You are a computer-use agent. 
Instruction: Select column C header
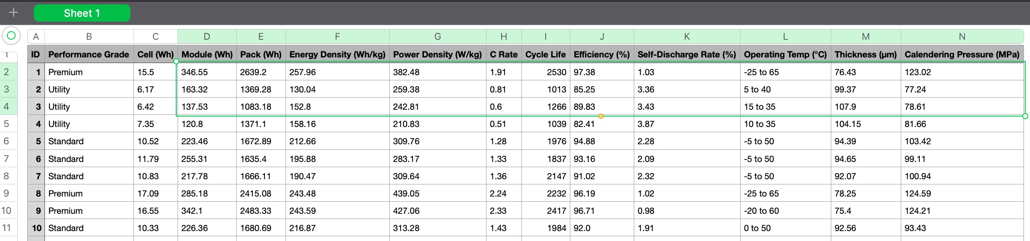click(x=156, y=37)
